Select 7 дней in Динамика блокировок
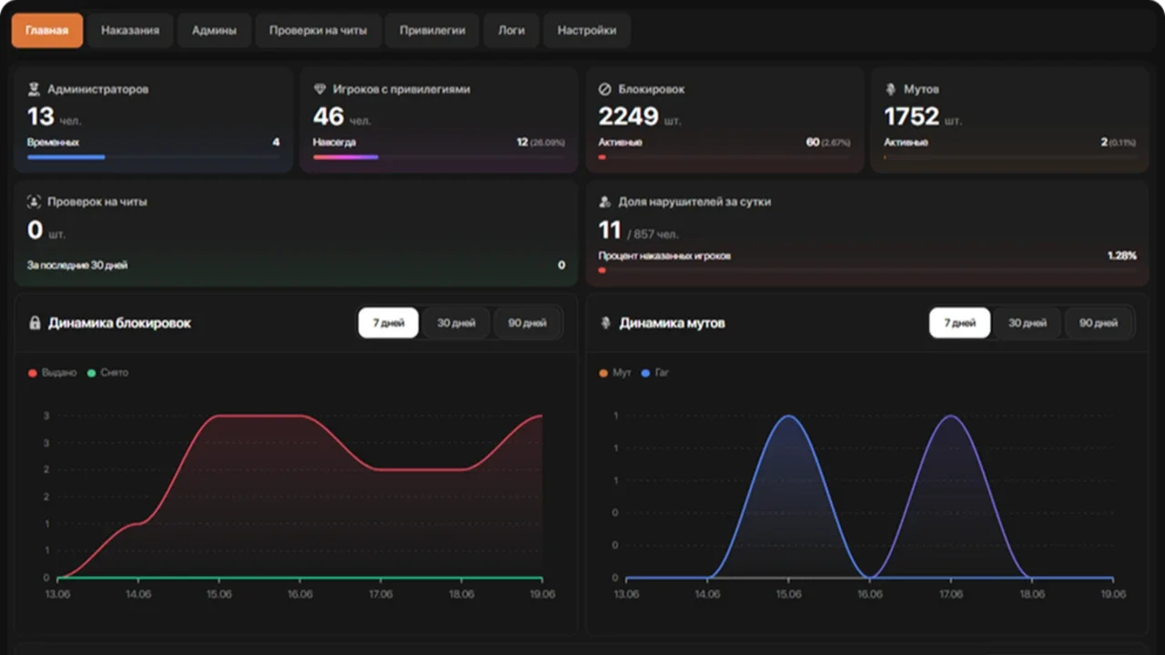 pyautogui.click(x=389, y=323)
